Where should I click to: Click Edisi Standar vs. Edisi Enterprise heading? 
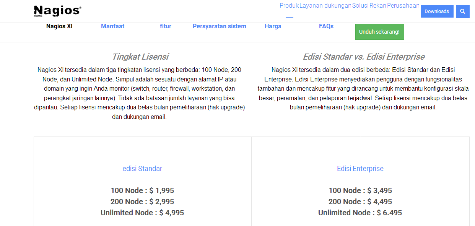363,57
